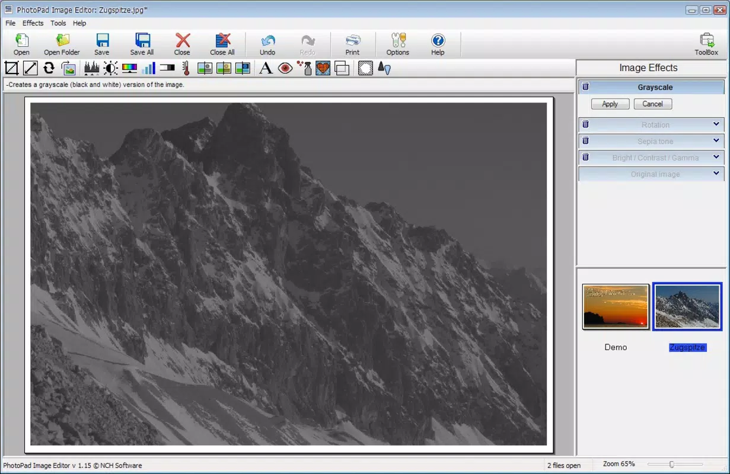Viewport: 730px width, 474px height.
Task: Click the Help toolbar button
Action: (438, 44)
